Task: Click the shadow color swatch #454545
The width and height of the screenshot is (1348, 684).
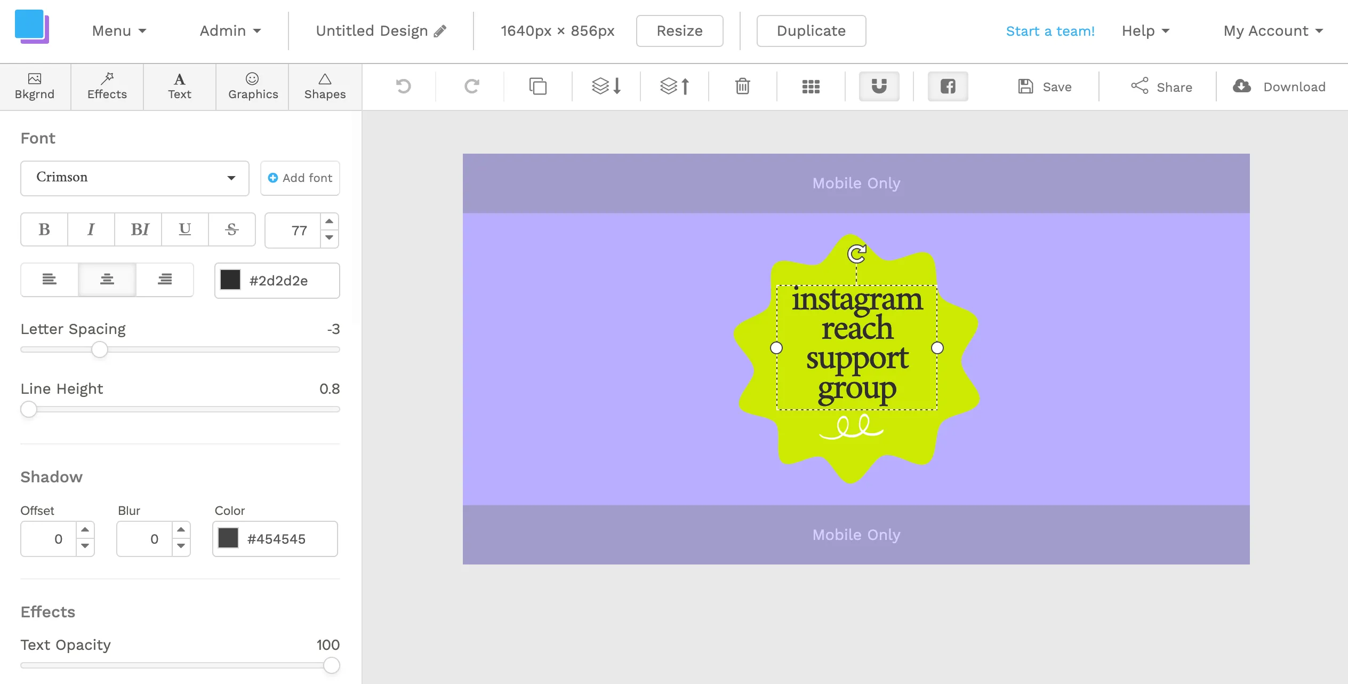Action: tap(228, 538)
